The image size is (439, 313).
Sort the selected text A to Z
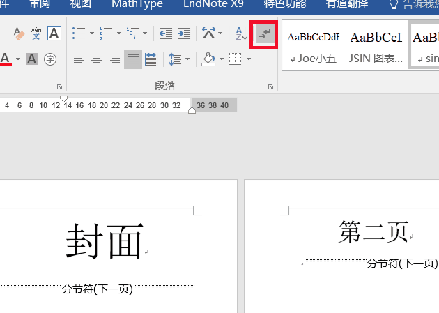[241, 33]
